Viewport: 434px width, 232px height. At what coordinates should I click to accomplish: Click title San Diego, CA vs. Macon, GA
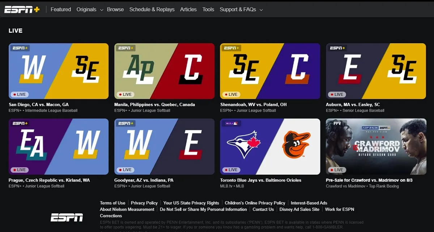tap(39, 105)
